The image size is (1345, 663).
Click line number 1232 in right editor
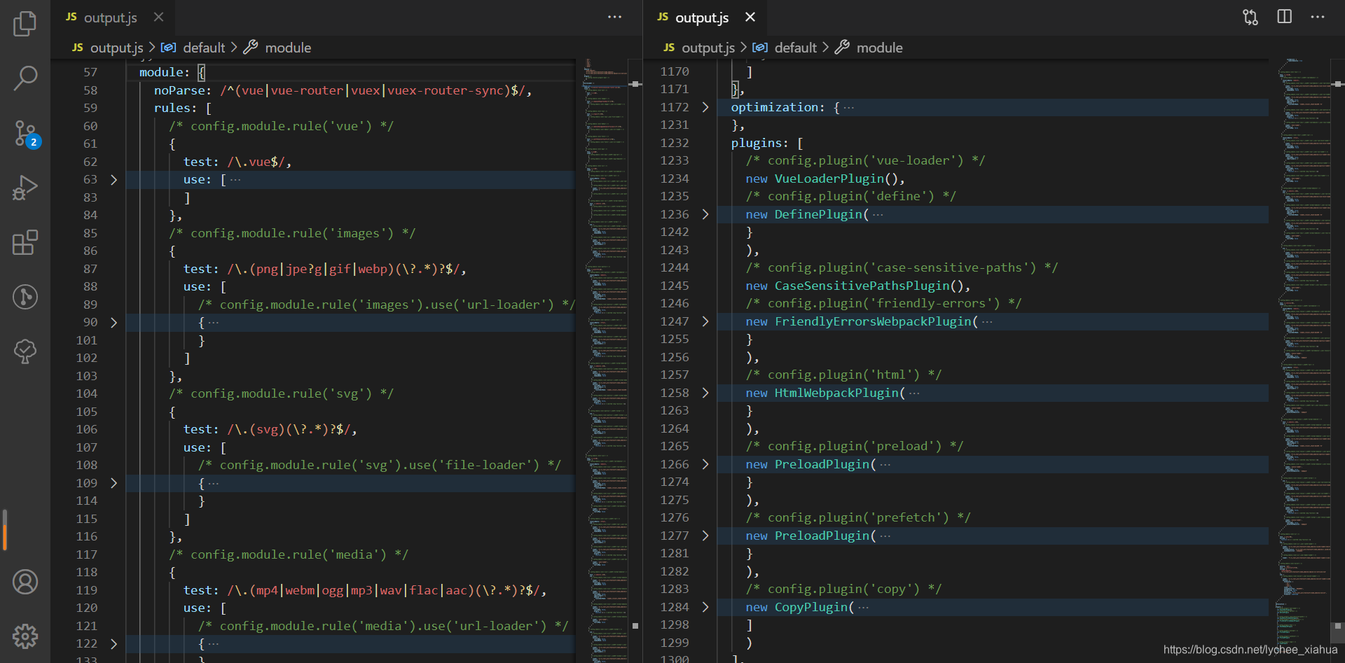click(675, 143)
